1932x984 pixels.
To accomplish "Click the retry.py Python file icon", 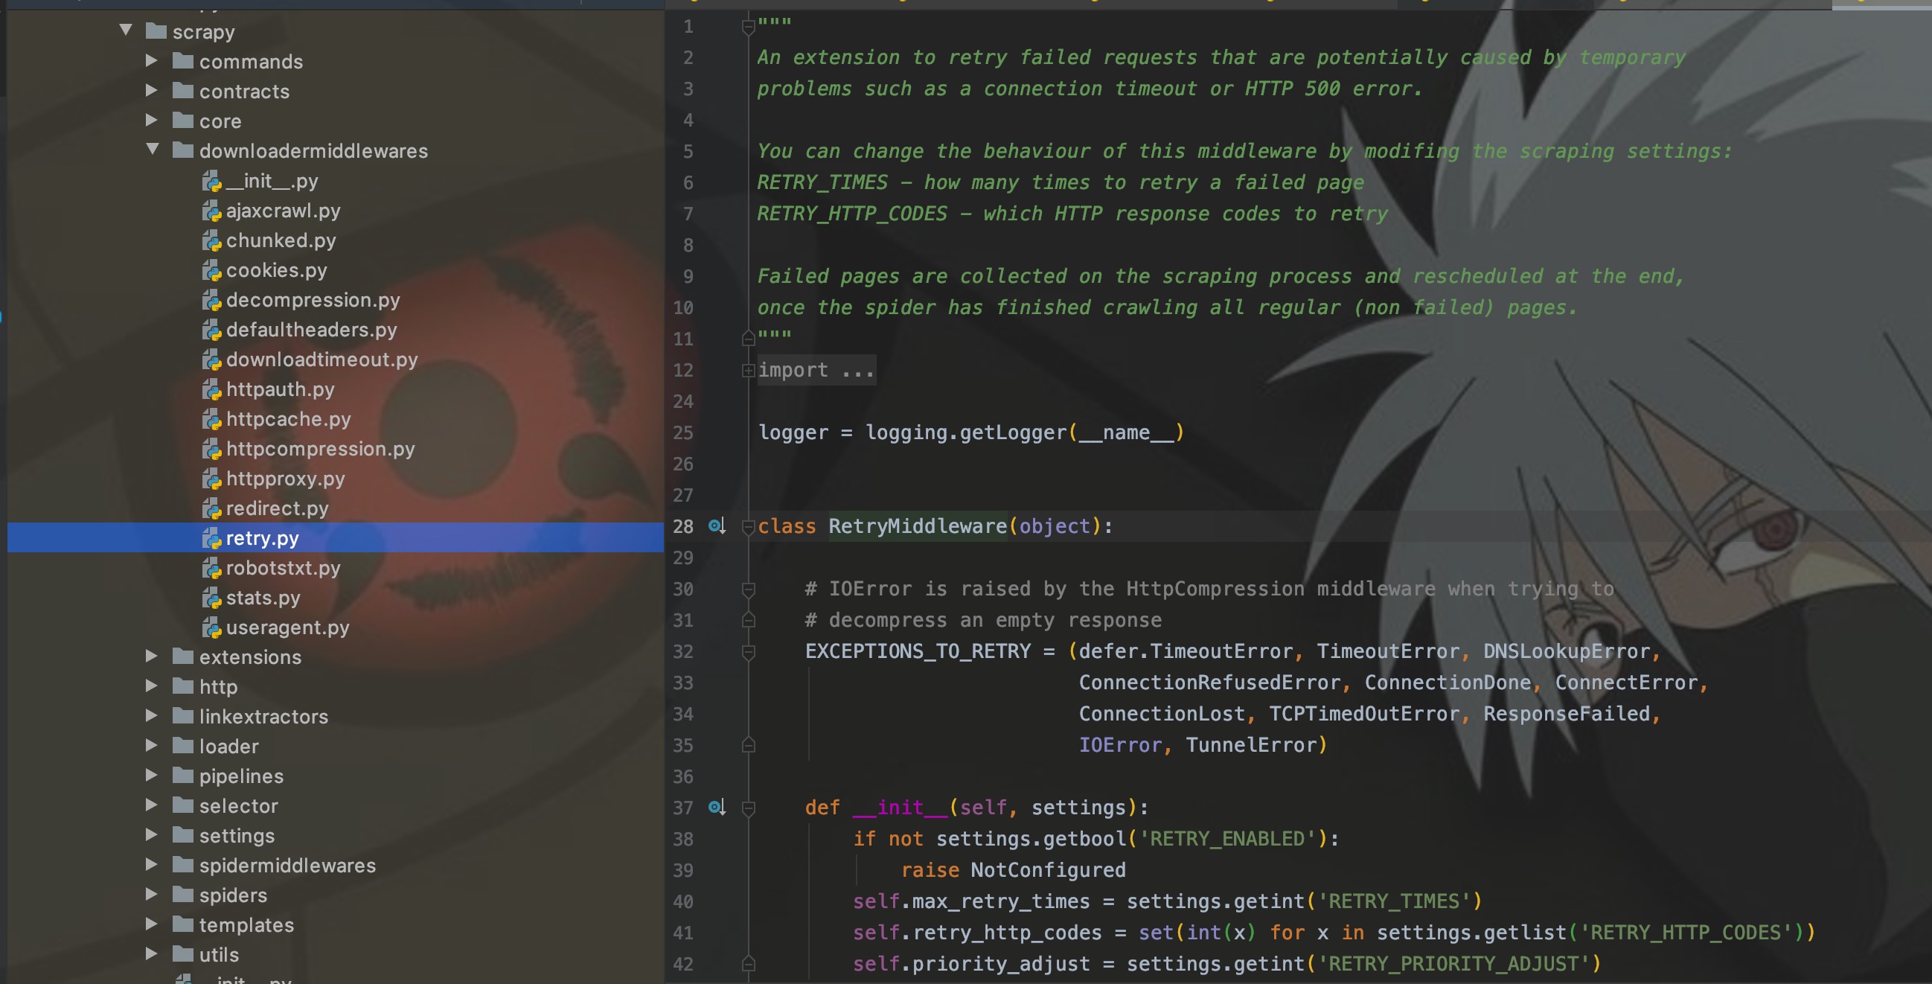I will [211, 538].
